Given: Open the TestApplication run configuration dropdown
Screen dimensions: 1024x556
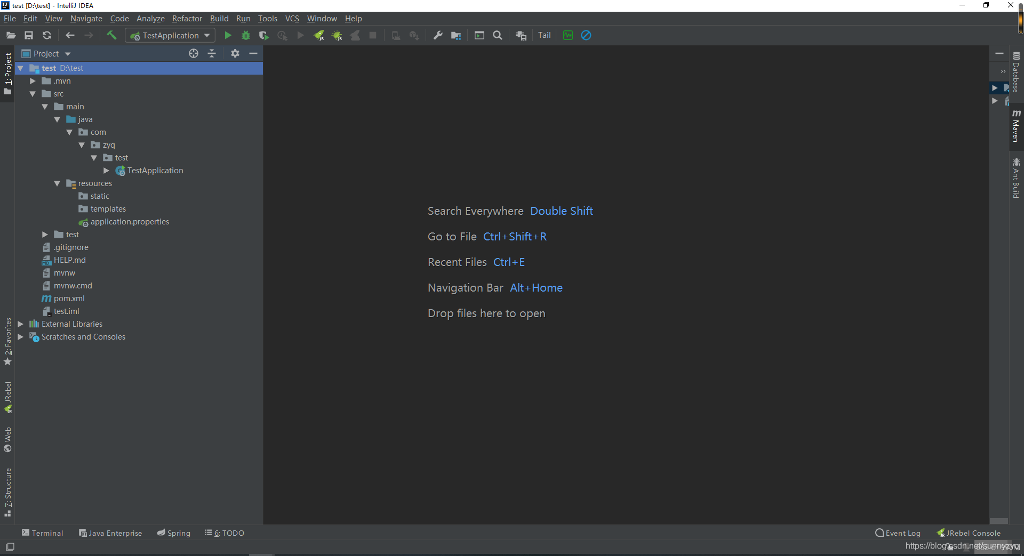Looking at the screenshot, I should click(170, 35).
